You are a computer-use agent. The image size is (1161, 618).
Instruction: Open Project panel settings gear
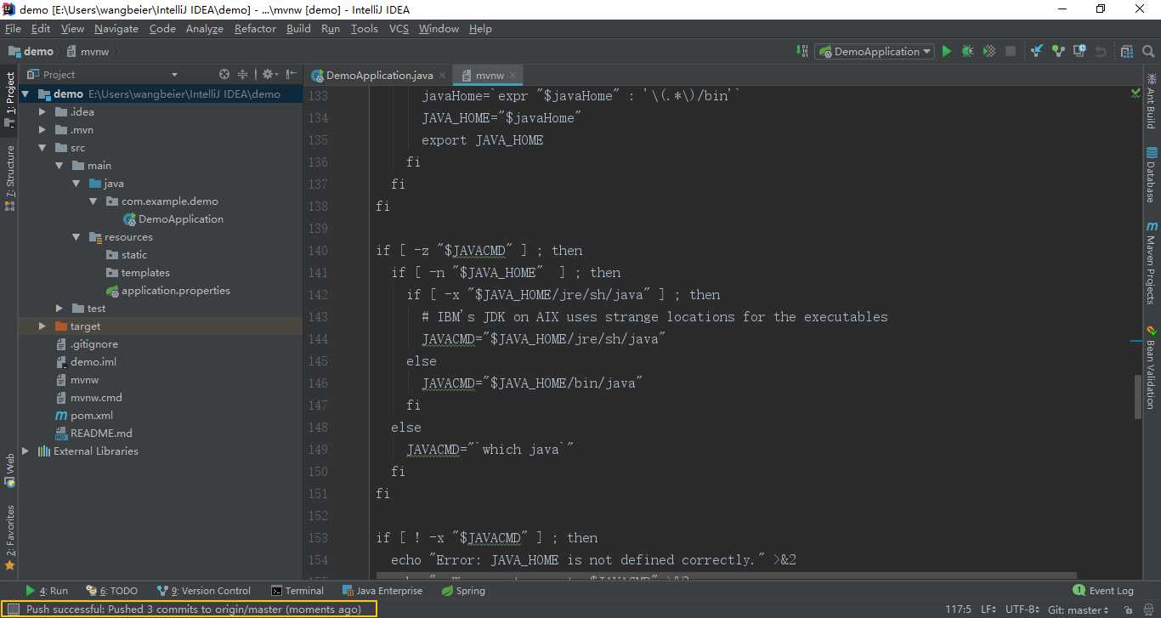[x=269, y=75]
